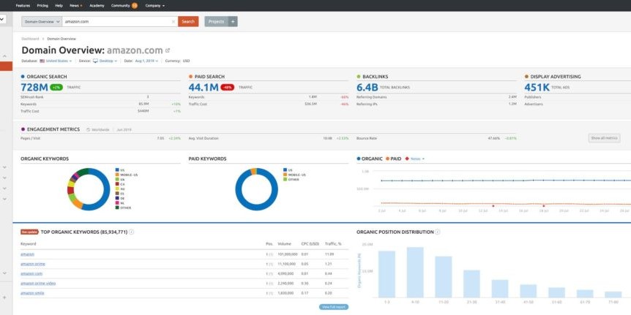This screenshot has height=315, width=631.
Task: Open the Pricing page
Action: click(42, 6)
